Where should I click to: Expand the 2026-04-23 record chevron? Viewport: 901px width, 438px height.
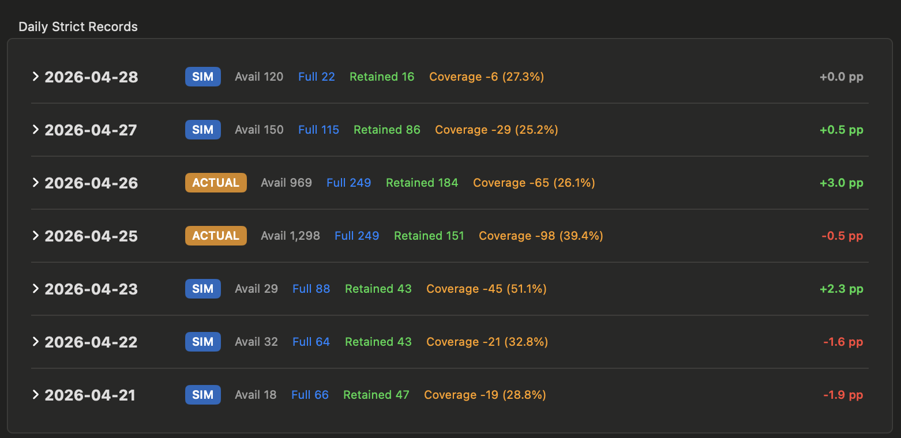tap(36, 289)
